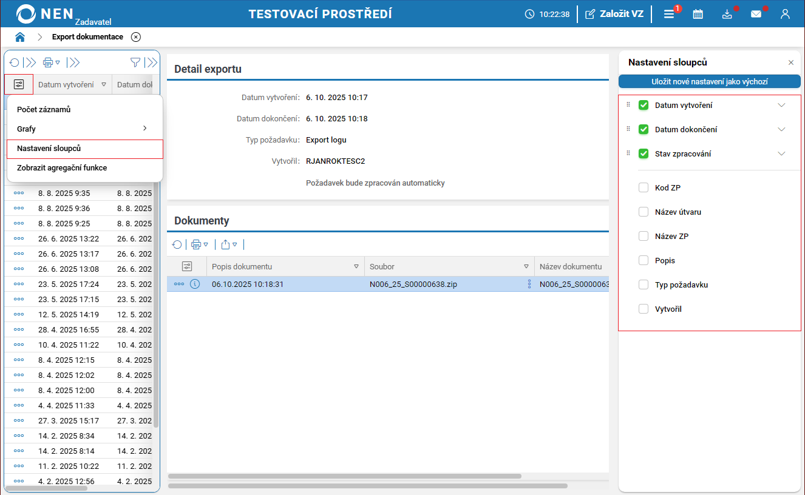The image size is (805, 495).
Task: Click the Založit VZ button
Action: tap(614, 14)
